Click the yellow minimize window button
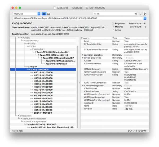 pyautogui.click(x=16, y=8)
